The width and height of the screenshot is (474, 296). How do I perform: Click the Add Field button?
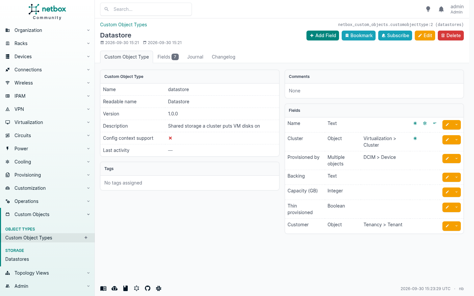click(x=323, y=36)
